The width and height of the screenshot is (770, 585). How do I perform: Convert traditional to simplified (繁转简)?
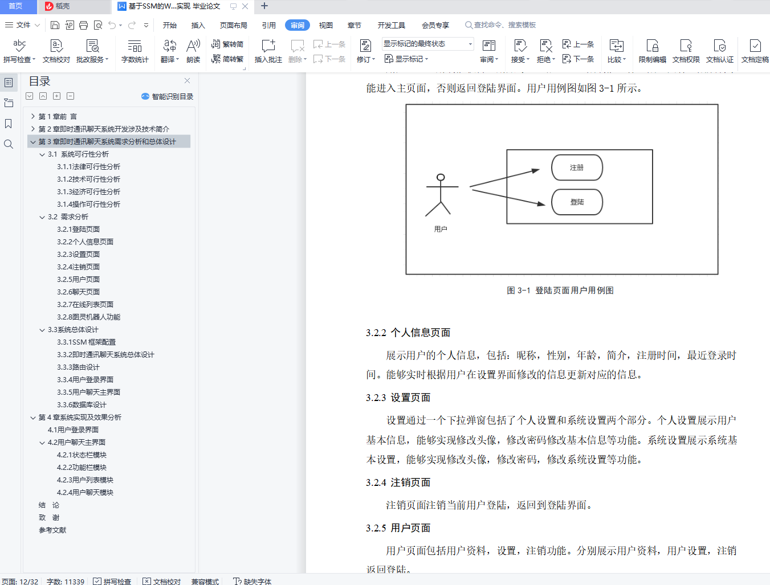click(227, 44)
